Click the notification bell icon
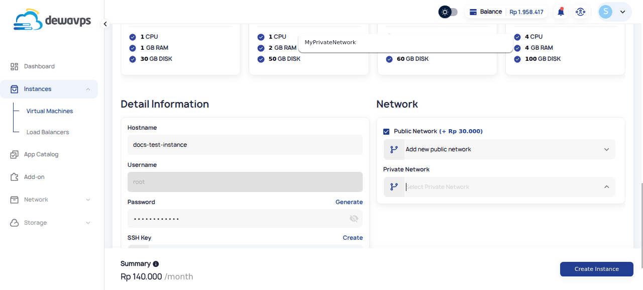The width and height of the screenshot is (643, 290). pyautogui.click(x=561, y=11)
